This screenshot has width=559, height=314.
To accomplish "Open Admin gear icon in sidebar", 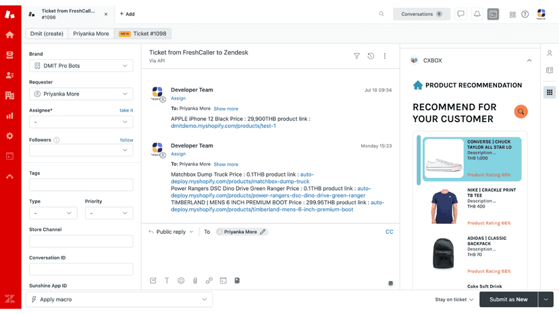I will pos(9,136).
